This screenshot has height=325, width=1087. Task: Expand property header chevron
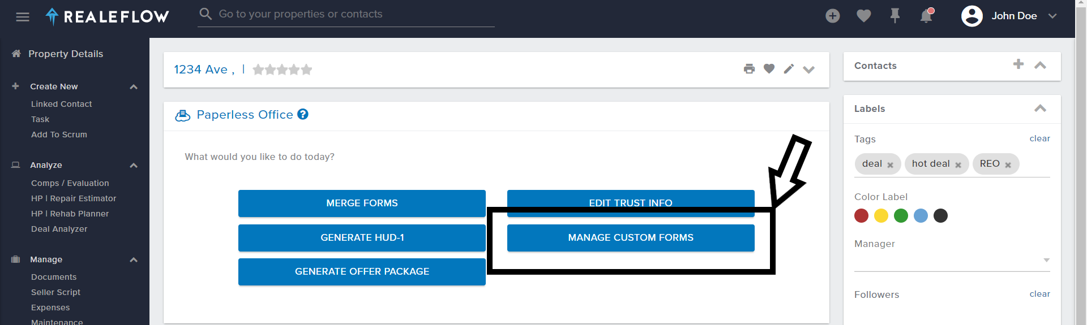coord(808,70)
